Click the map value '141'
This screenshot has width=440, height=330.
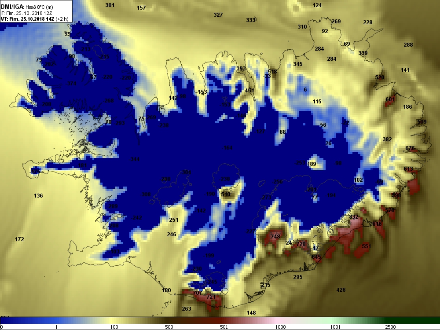pos(405,70)
